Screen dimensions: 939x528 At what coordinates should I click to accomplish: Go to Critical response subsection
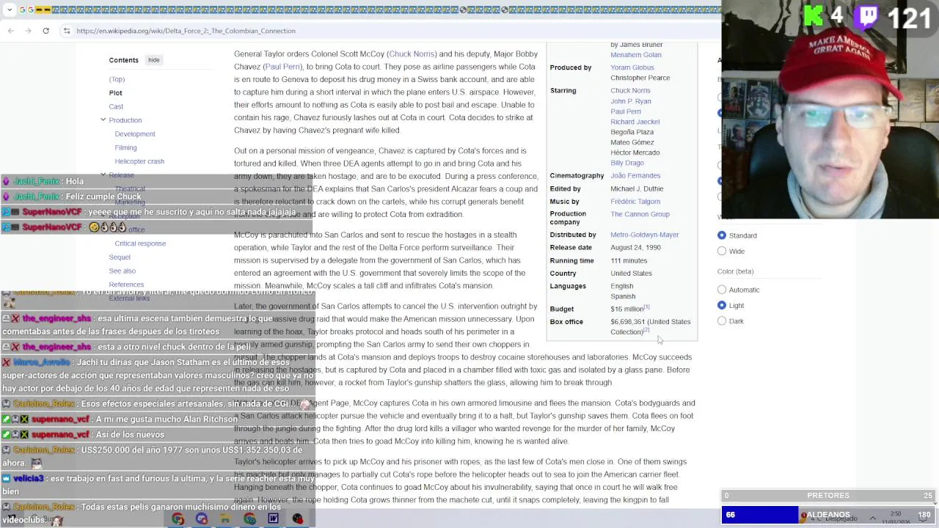pos(140,243)
